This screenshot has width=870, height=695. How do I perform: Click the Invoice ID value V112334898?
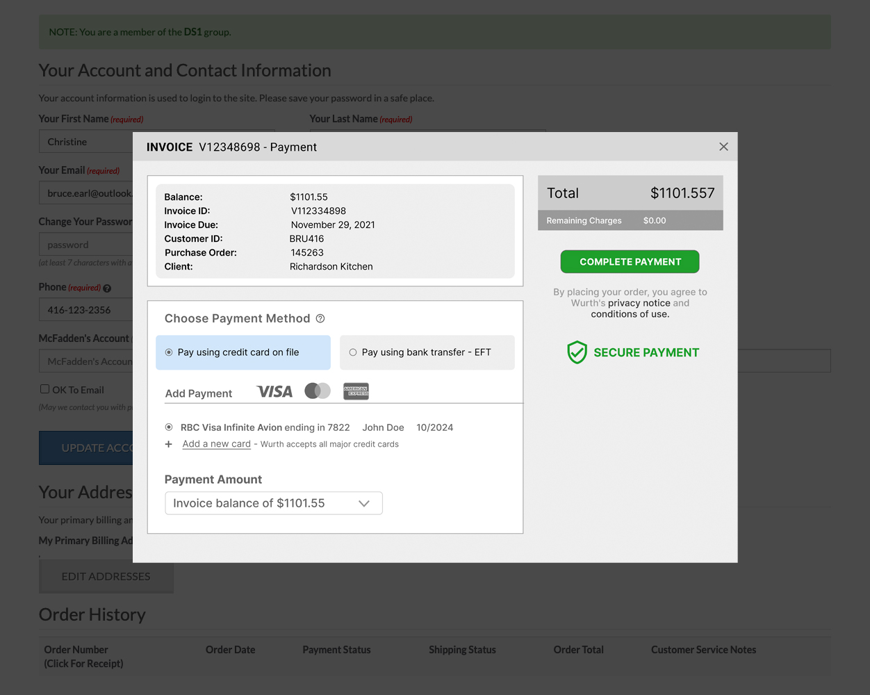coord(318,211)
